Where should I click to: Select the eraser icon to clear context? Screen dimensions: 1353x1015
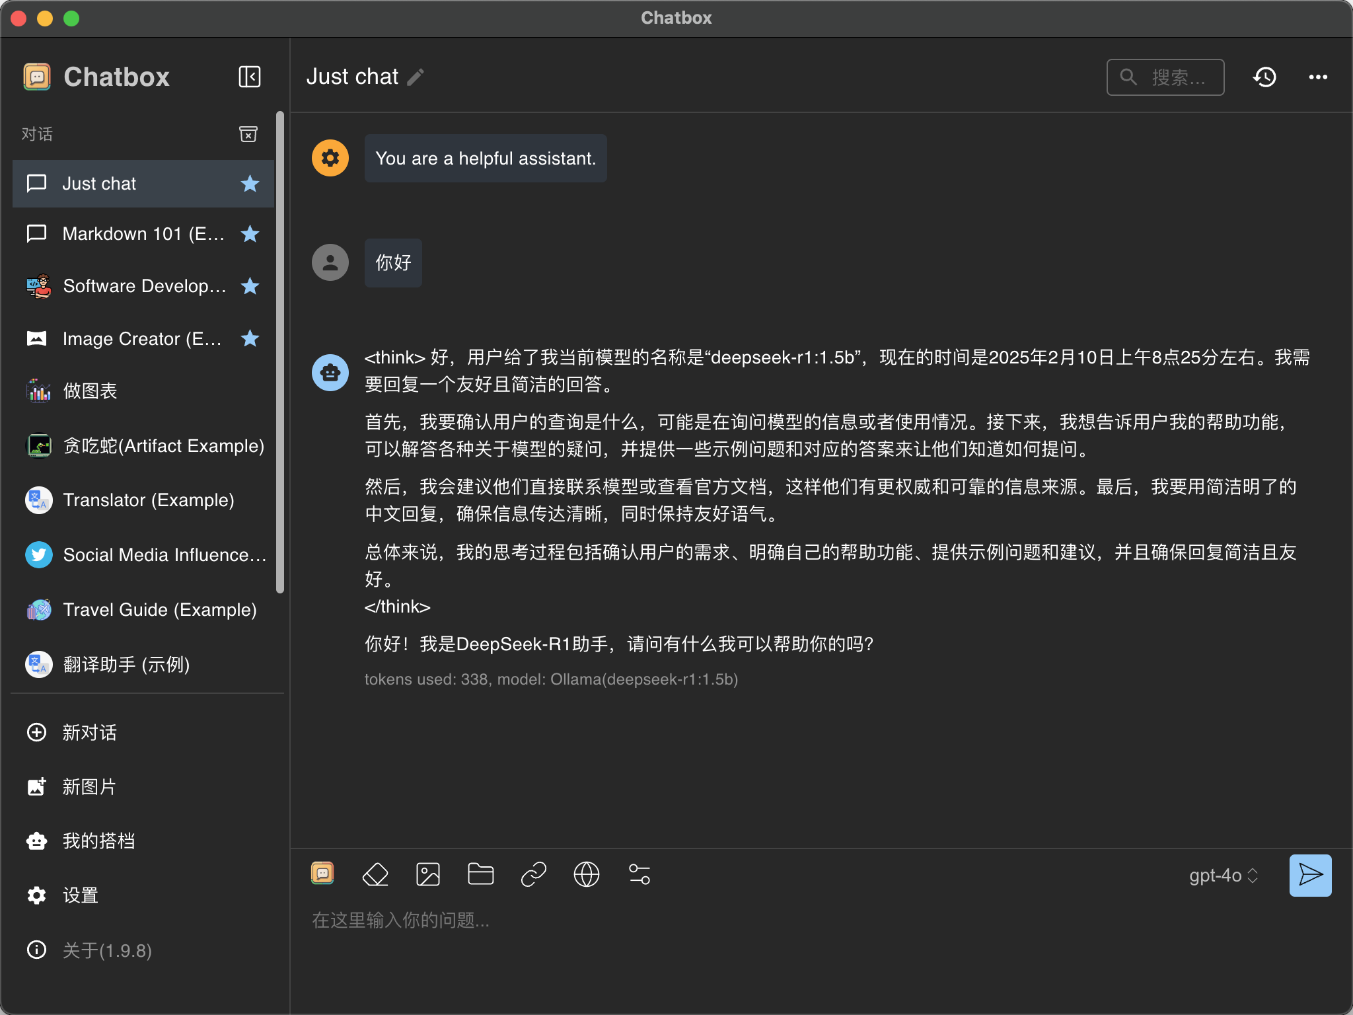click(x=375, y=874)
